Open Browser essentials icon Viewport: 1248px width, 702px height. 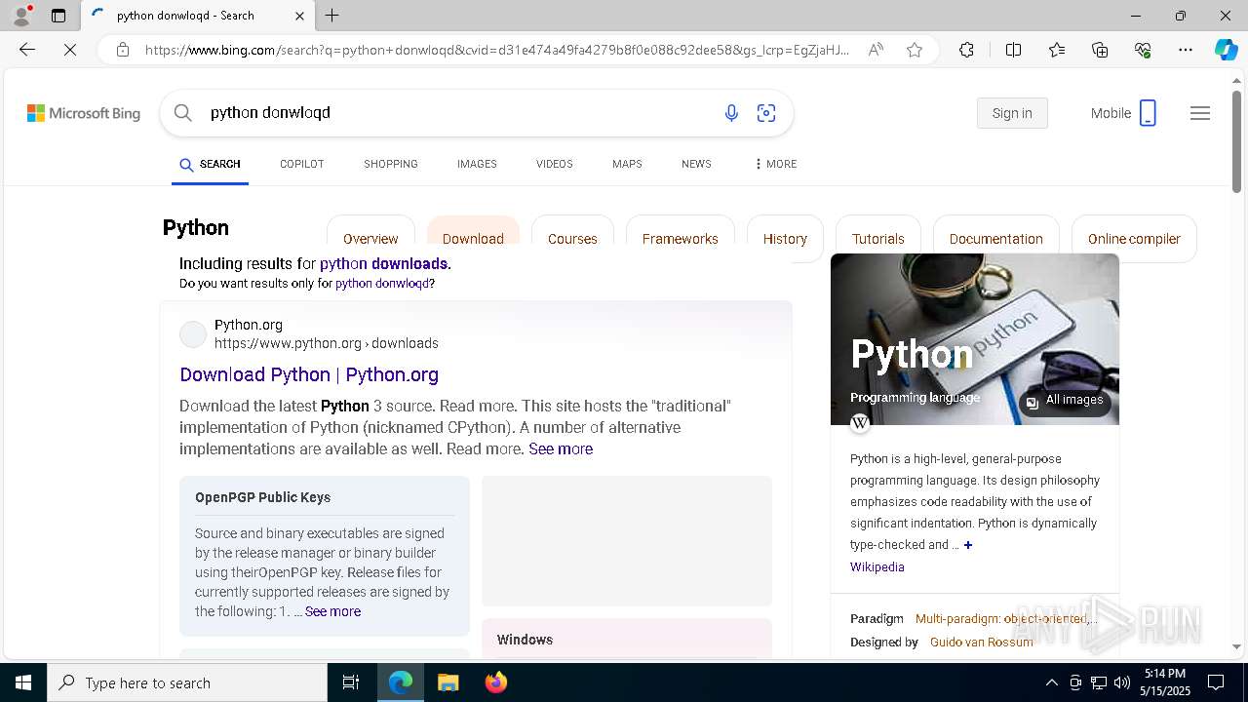[x=1143, y=50]
